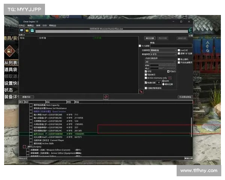
Task: Open the 文件 menu
Action: (22, 25)
